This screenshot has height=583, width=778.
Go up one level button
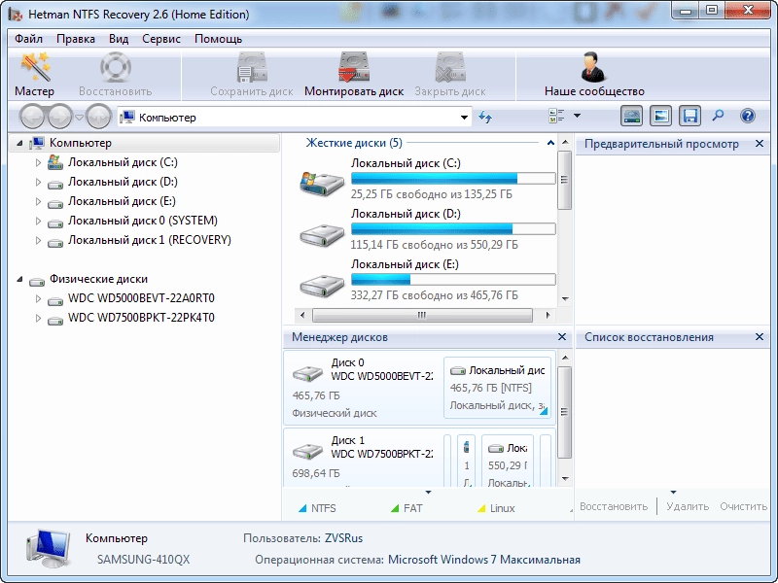(98, 117)
